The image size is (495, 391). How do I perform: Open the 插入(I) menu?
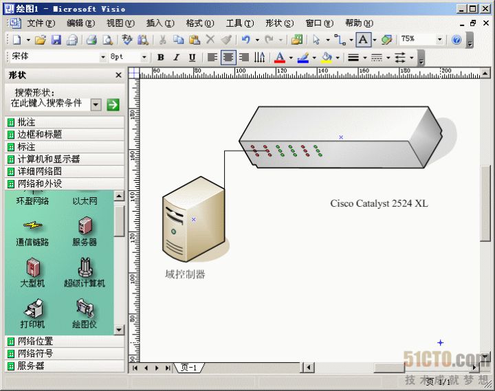click(160, 23)
